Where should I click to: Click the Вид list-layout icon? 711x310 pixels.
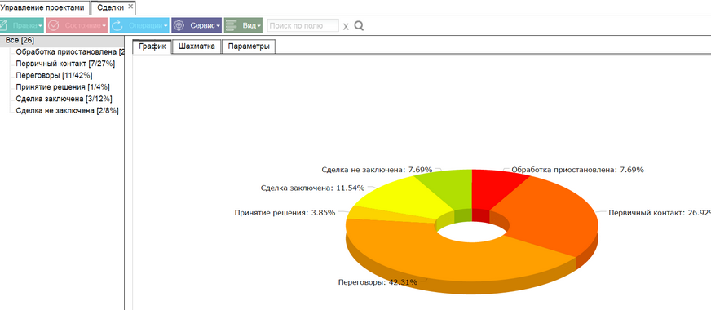coord(232,25)
